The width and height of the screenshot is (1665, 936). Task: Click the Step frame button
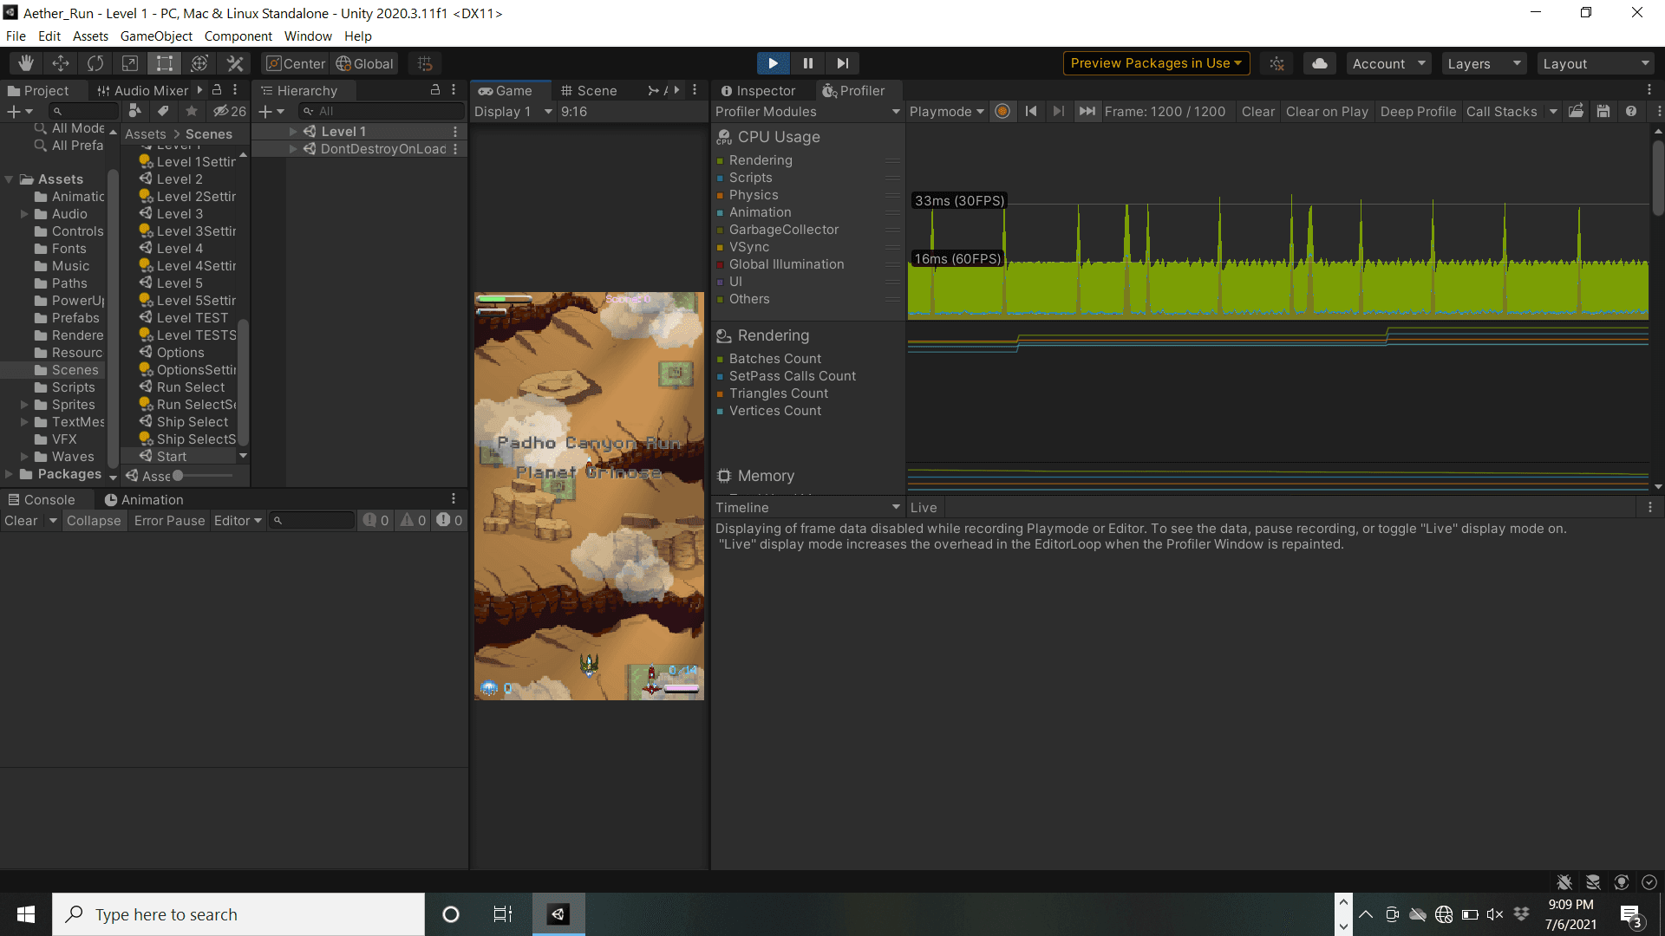tap(842, 63)
